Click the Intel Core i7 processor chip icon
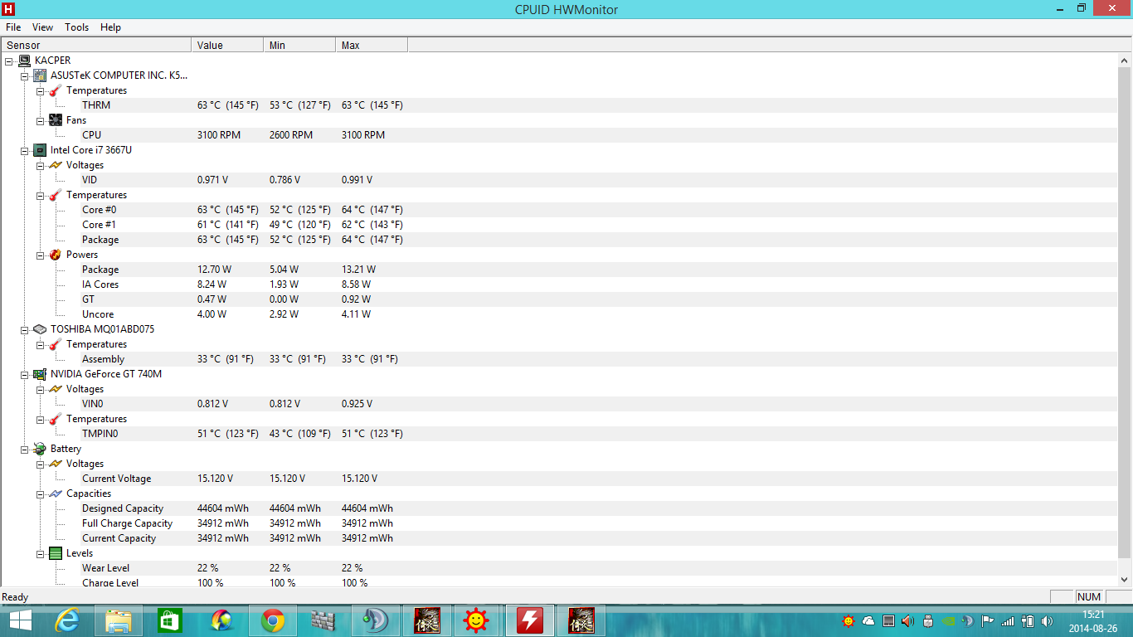1133x637 pixels. pyautogui.click(x=40, y=150)
